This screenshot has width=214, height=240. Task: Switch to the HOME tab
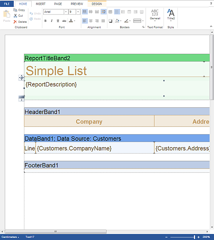tap(23, 4)
